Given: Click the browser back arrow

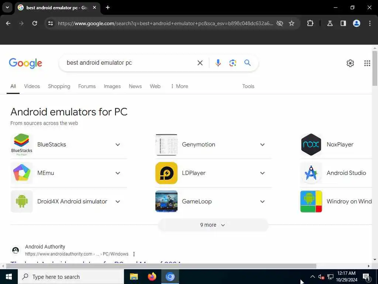Looking at the screenshot, I should (8, 23).
